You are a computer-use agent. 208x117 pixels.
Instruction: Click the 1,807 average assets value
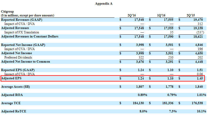140,87
